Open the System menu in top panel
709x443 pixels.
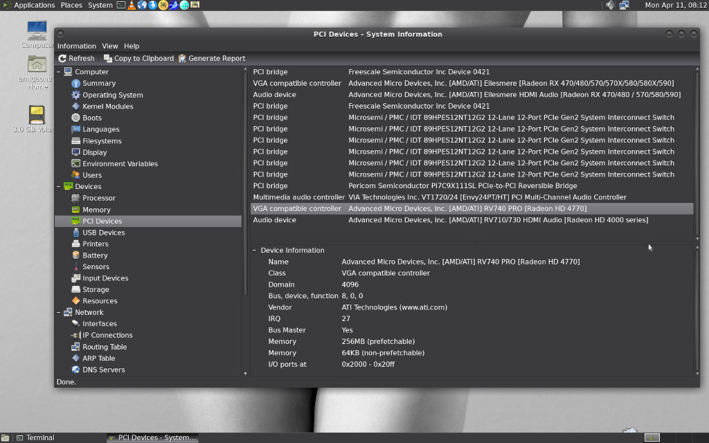tap(100, 5)
